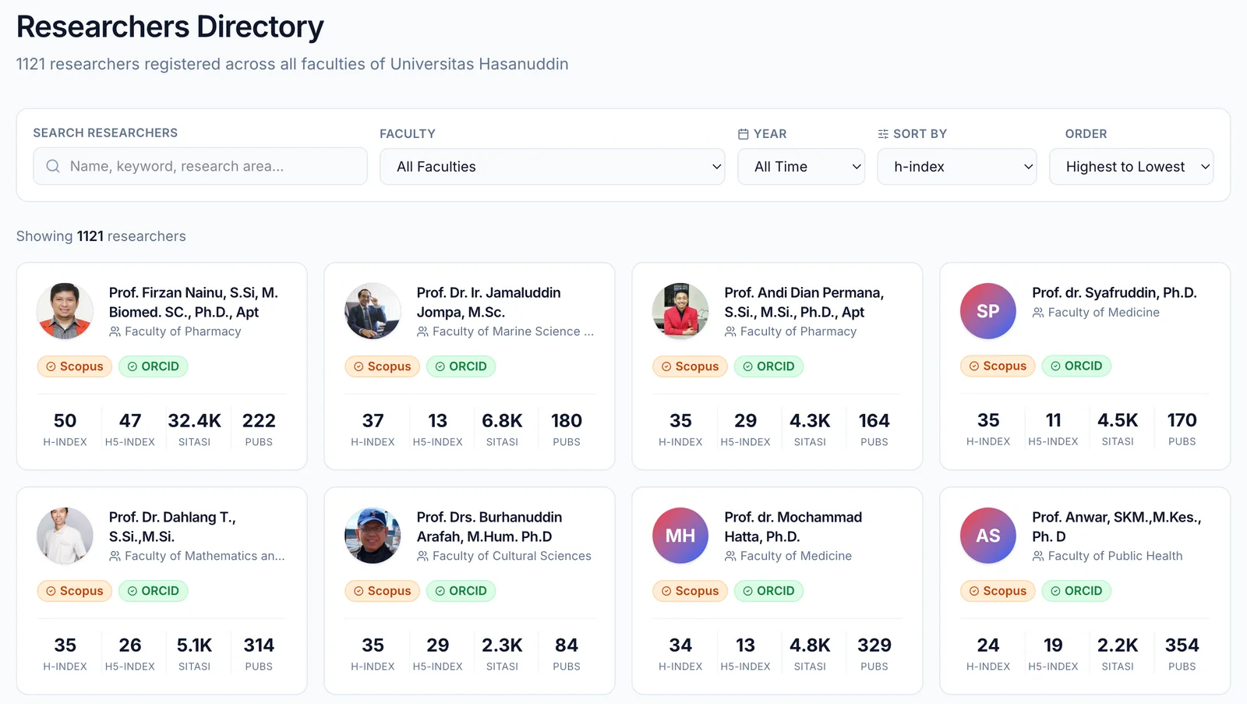Open the All Faculties dropdown
The height and width of the screenshot is (704, 1247).
click(x=553, y=167)
